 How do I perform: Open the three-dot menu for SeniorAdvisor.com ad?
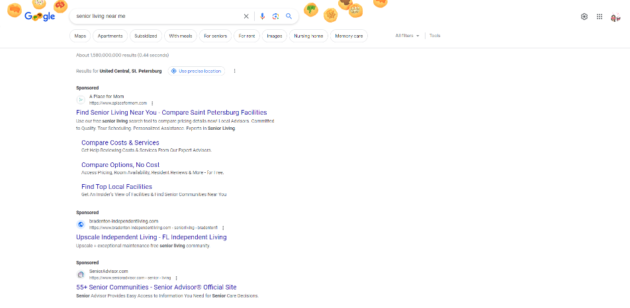click(x=177, y=278)
